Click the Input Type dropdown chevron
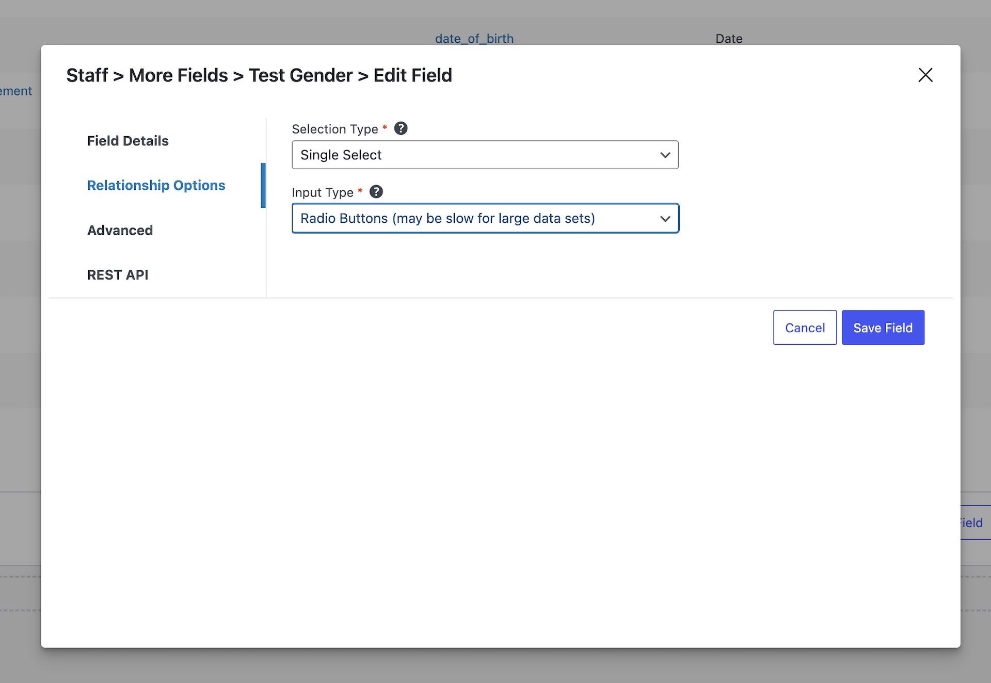This screenshot has height=683, width=991. click(x=665, y=218)
